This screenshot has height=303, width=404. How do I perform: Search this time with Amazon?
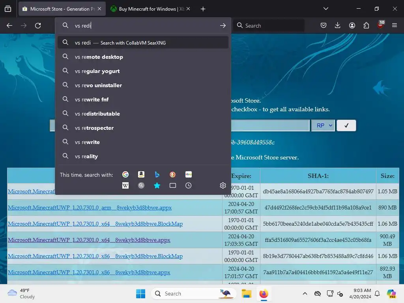141,174
